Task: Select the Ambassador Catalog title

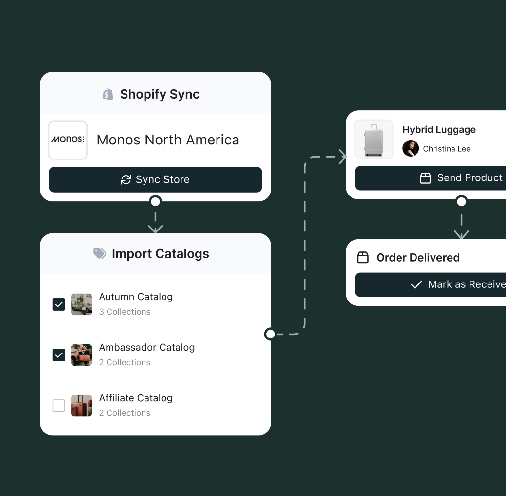Action: (147, 347)
